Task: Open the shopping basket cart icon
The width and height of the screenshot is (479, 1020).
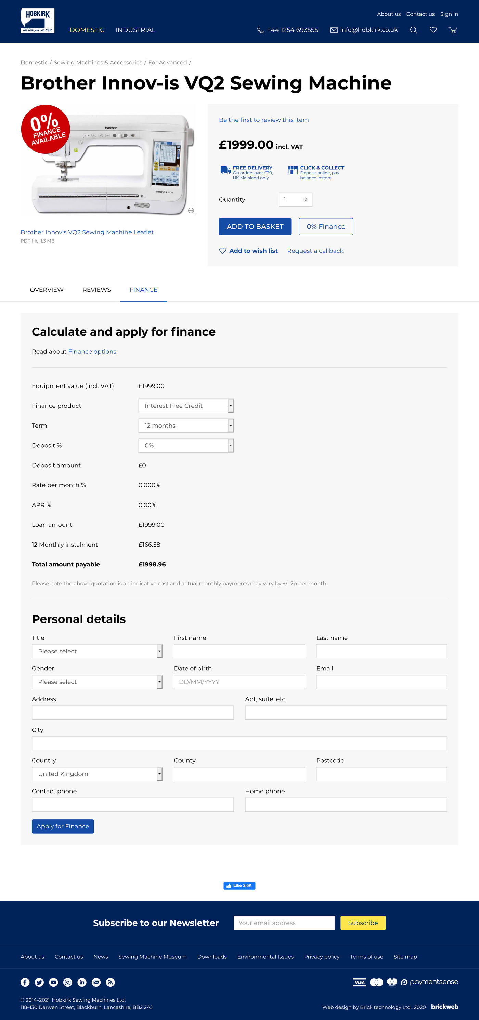Action: click(452, 30)
